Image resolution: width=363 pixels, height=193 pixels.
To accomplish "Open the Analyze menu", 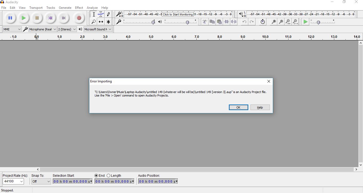I will (92, 8).
